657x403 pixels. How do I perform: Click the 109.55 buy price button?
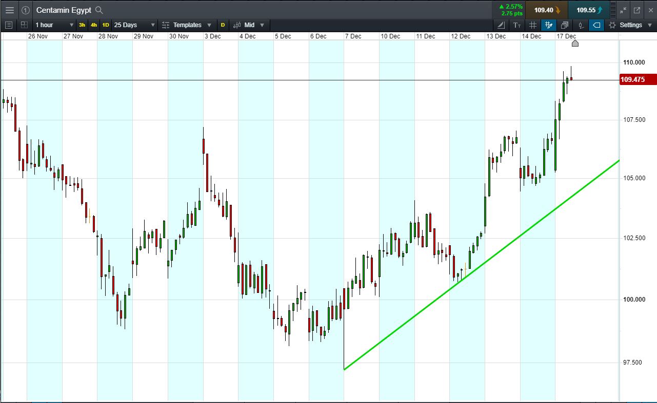pyautogui.click(x=589, y=10)
